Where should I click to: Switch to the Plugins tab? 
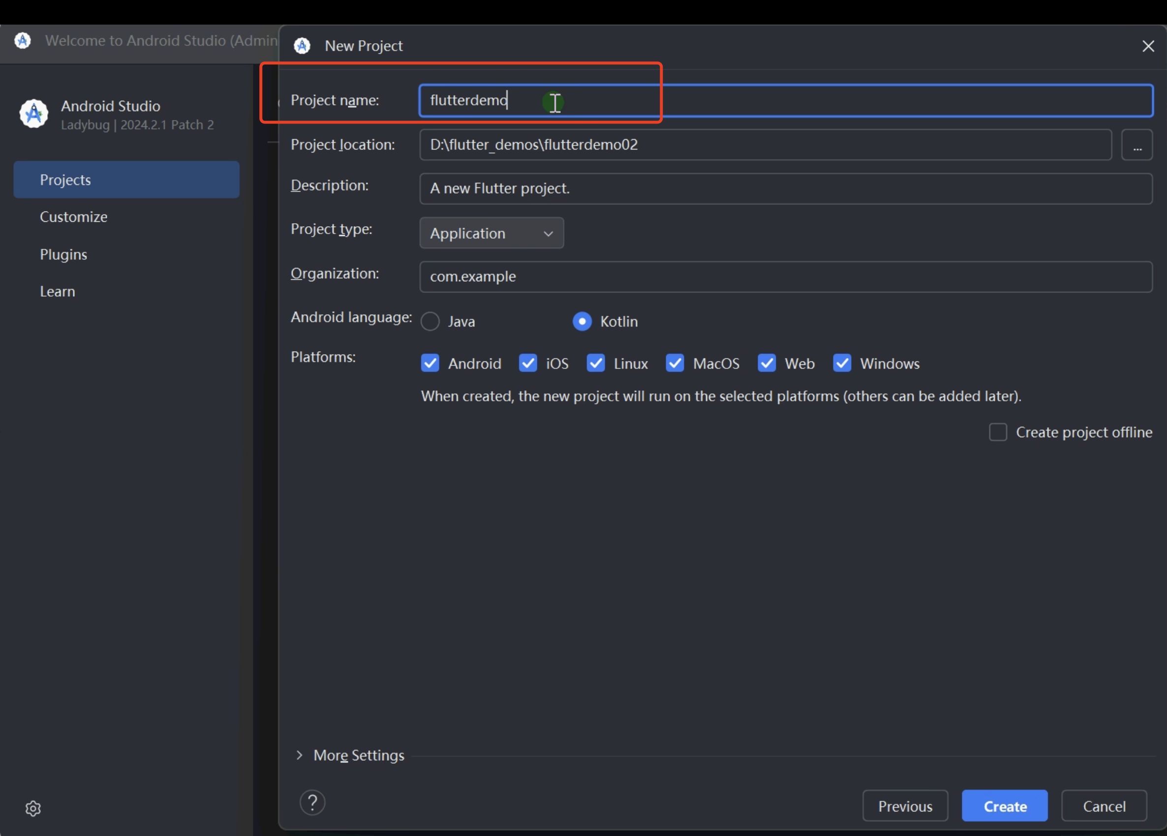point(64,254)
